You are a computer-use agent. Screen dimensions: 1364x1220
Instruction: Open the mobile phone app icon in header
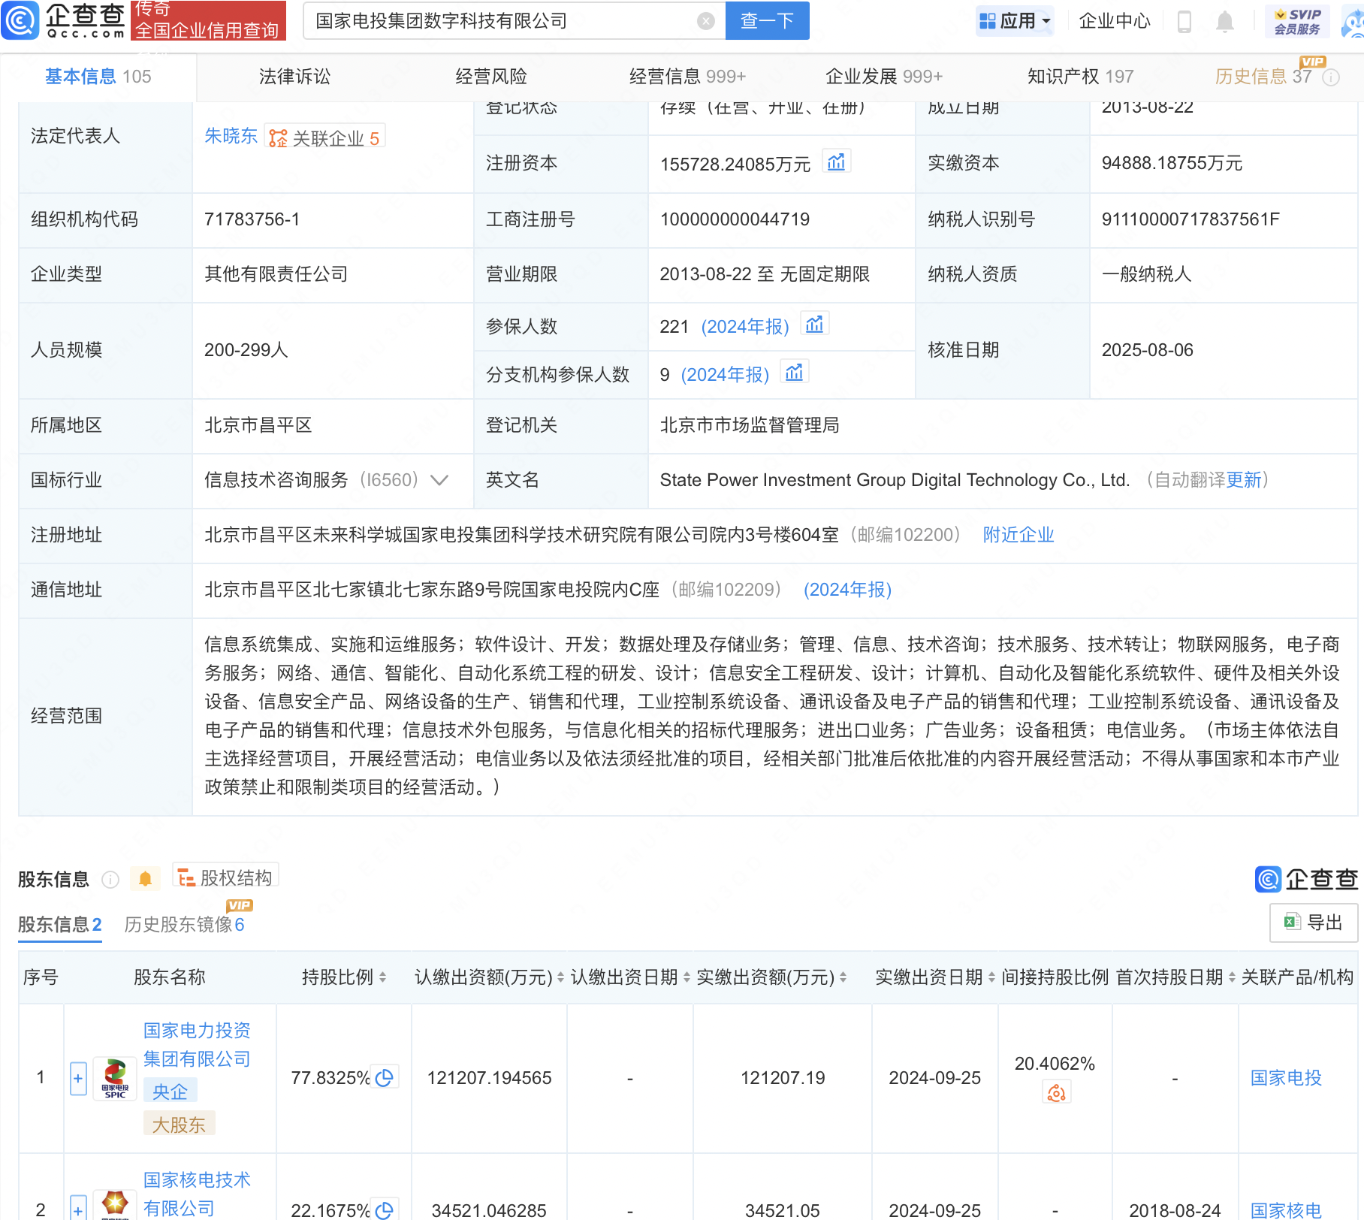click(x=1184, y=21)
